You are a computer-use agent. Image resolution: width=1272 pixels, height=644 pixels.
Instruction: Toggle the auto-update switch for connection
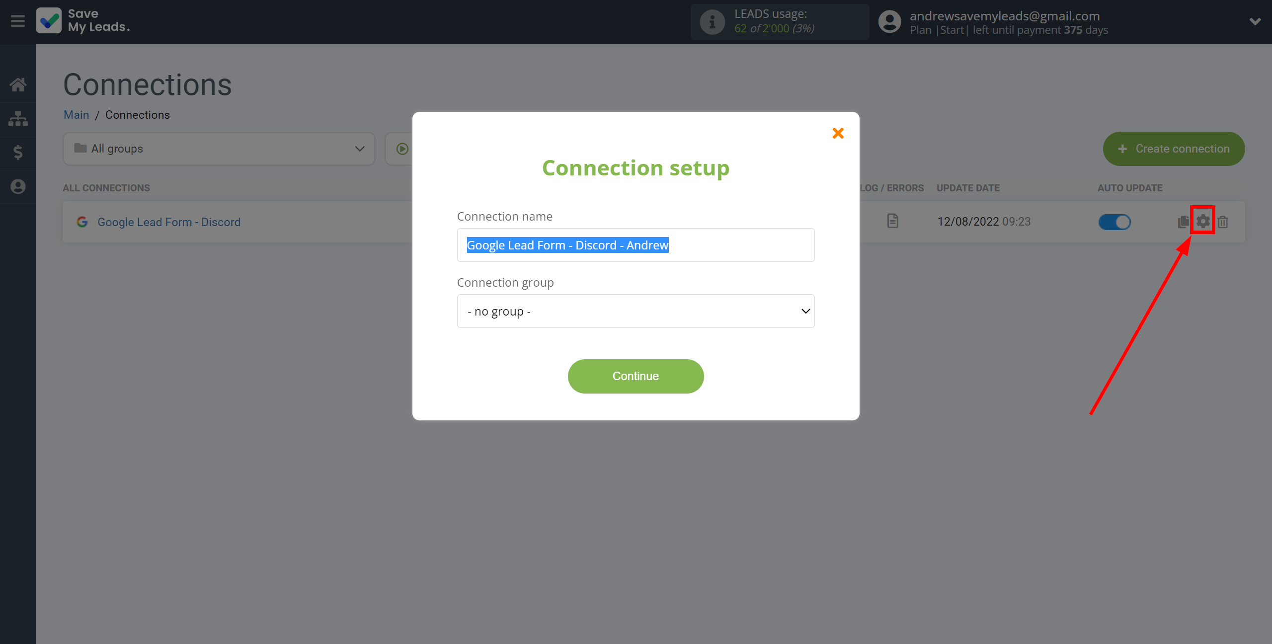tap(1115, 222)
